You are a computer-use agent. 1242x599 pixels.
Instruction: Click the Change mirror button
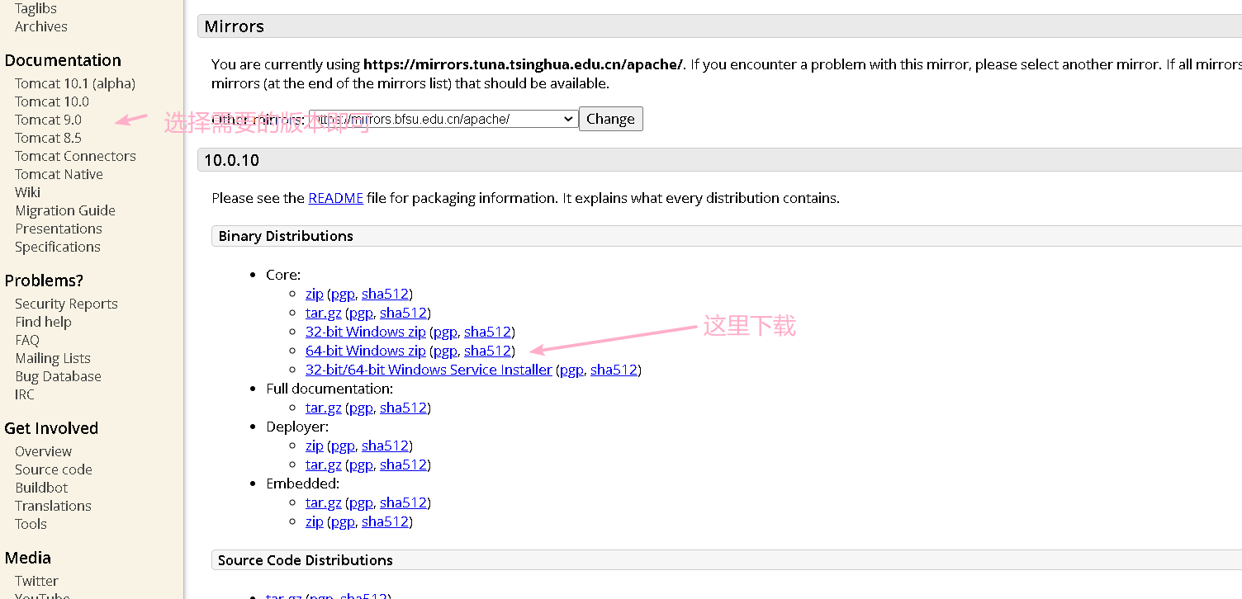pyautogui.click(x=610, y=119)
